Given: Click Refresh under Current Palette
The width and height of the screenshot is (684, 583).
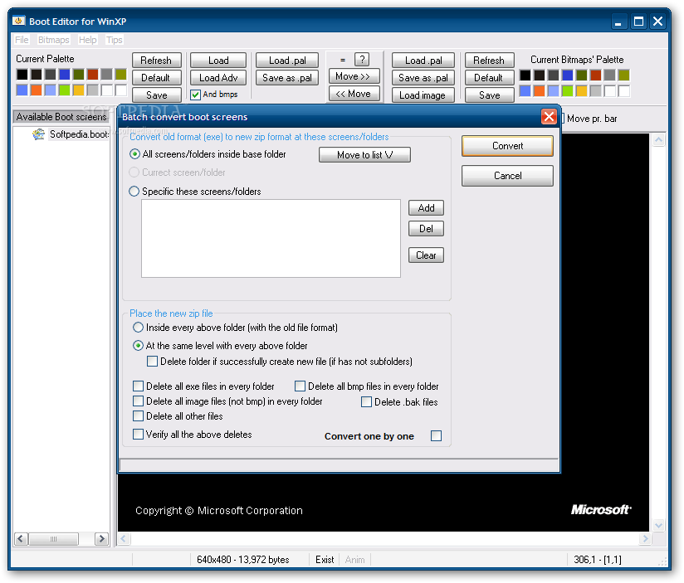Looking at the screenshot, I should point(157,61).
